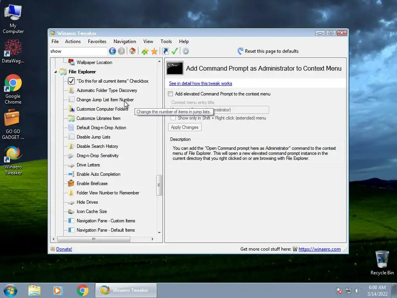Collapse the File Explorer tree node
The width and height of the screenshot is (397, 298).
pos(55,72)
